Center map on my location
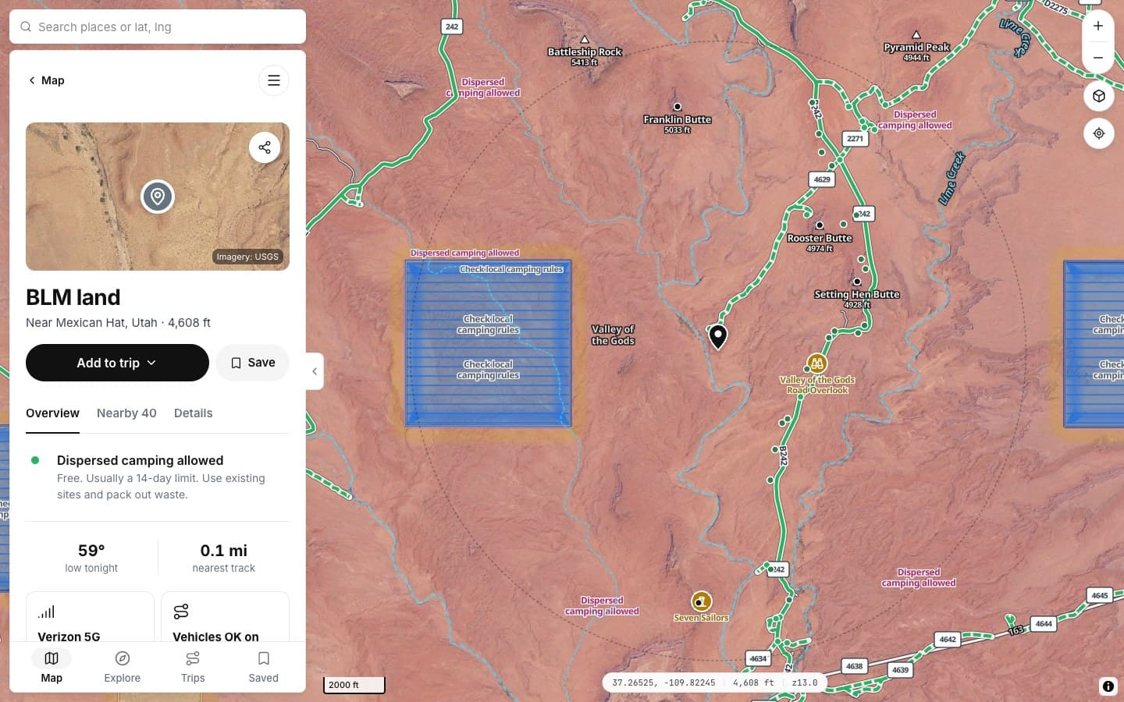Screen dimensions: 1124x702 (1098, 133)
